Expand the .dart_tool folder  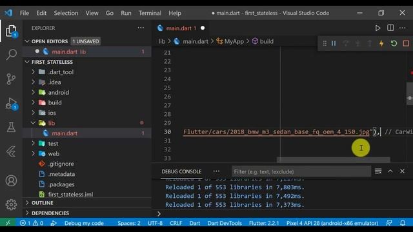tap(33, 72)
